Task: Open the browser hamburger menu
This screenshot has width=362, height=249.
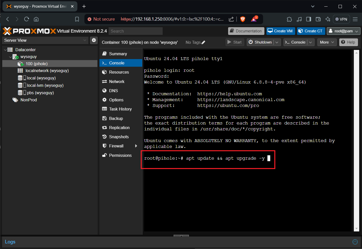Action: tap(355, 19)
